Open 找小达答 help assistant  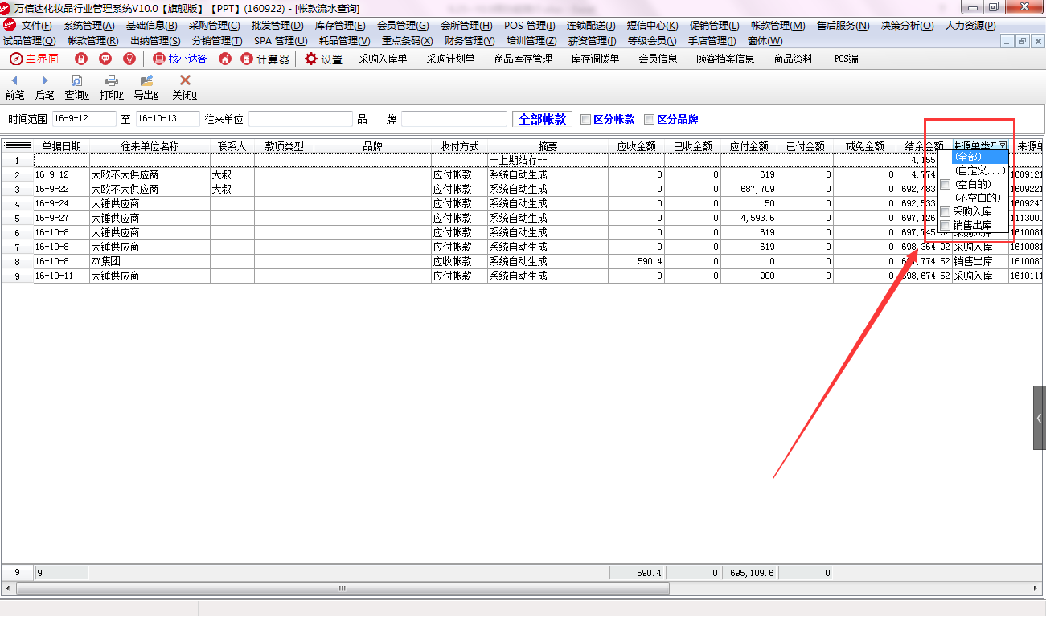[180, 59]
